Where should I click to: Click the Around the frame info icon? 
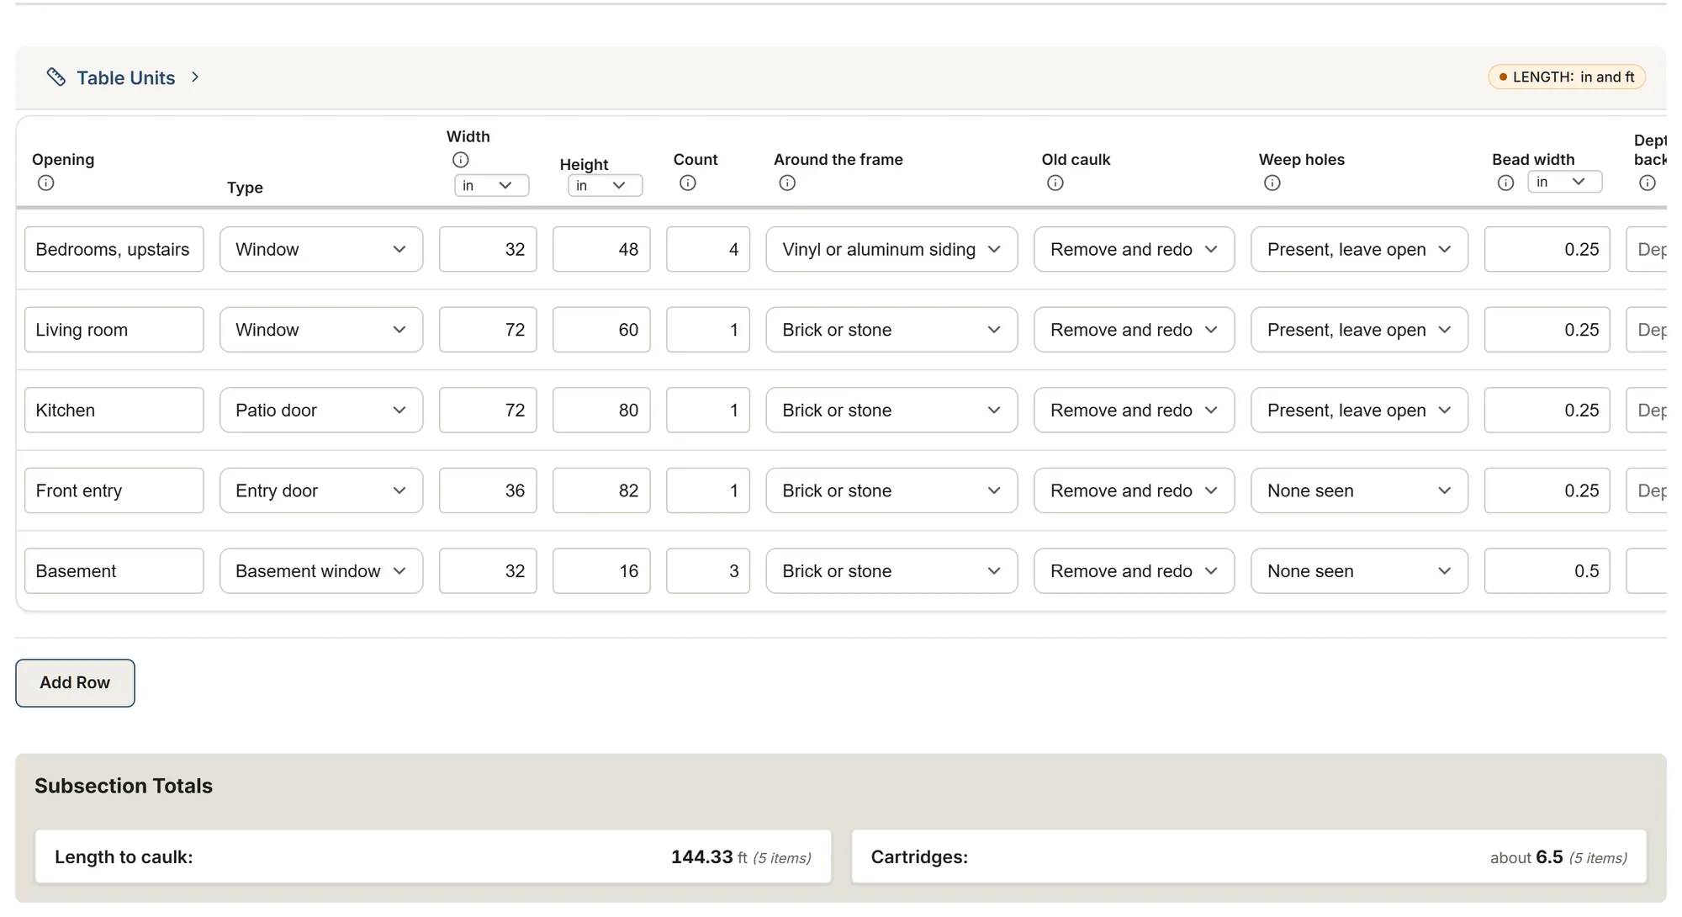(787, 183)
